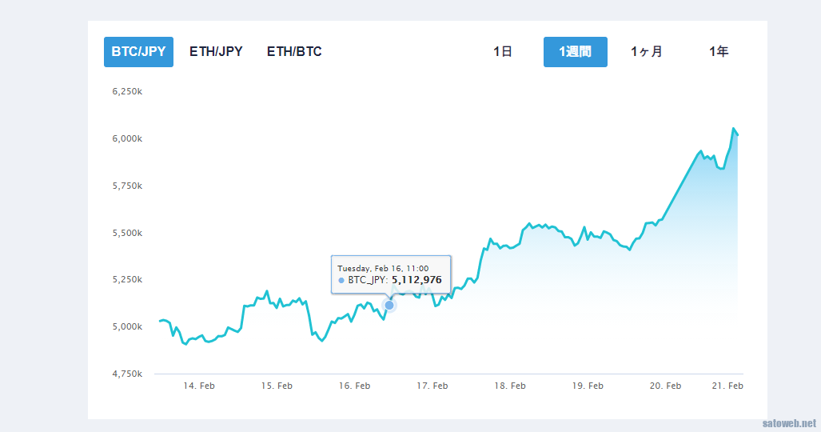Click the 14. Feb axis label
This screenshot has width=821, height=432.
pyautogui.click(x=199, y=386)
